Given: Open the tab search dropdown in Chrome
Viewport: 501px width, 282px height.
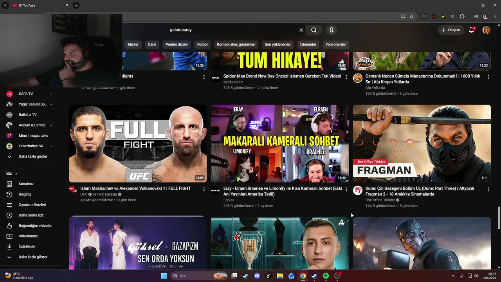Looking at the screenshot, I should point(5,5).
